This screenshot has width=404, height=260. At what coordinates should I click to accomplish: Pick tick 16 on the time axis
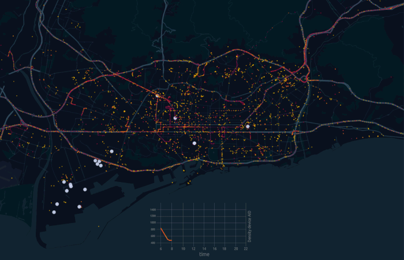point(214,248)
